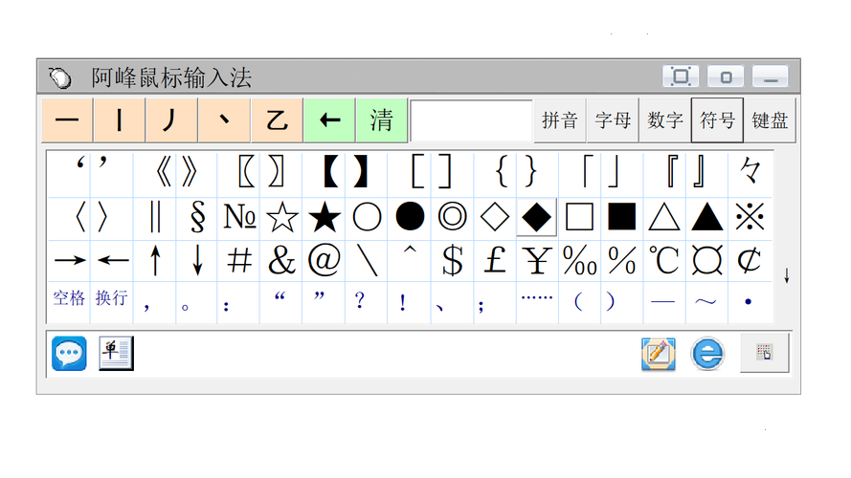Click the vertical stroke 丨 button
Viewport: 851px width, 478px height.
(x=120, y=120)
